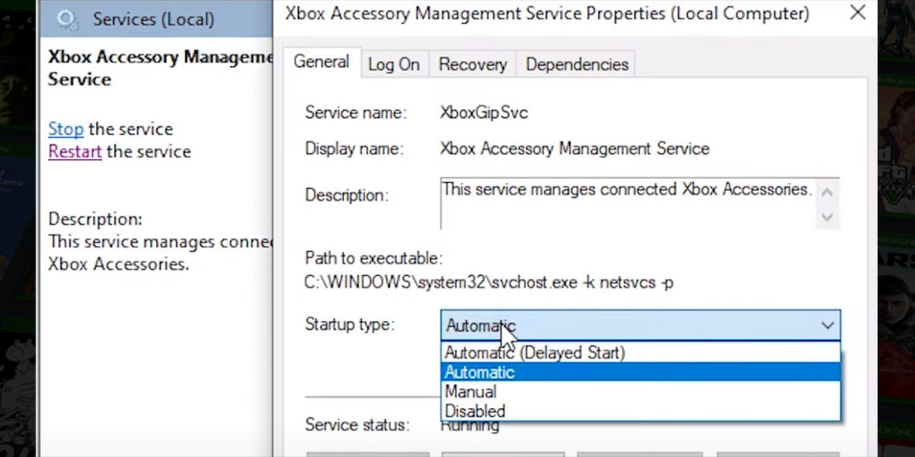Select the General tab
The height and width of the screenshot is (457, 915).
[x=322, y=61]
